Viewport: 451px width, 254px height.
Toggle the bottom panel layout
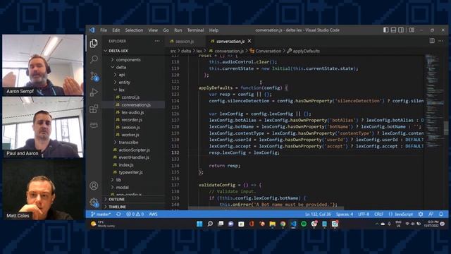393,30
